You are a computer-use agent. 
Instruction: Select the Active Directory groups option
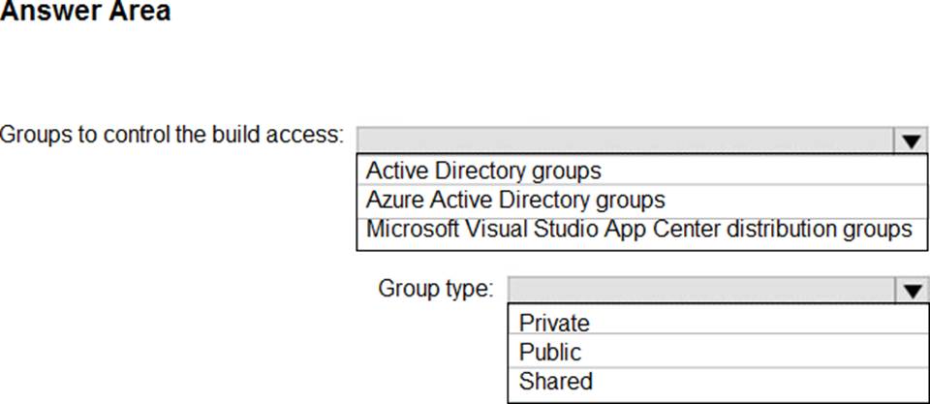coord(483,171)
